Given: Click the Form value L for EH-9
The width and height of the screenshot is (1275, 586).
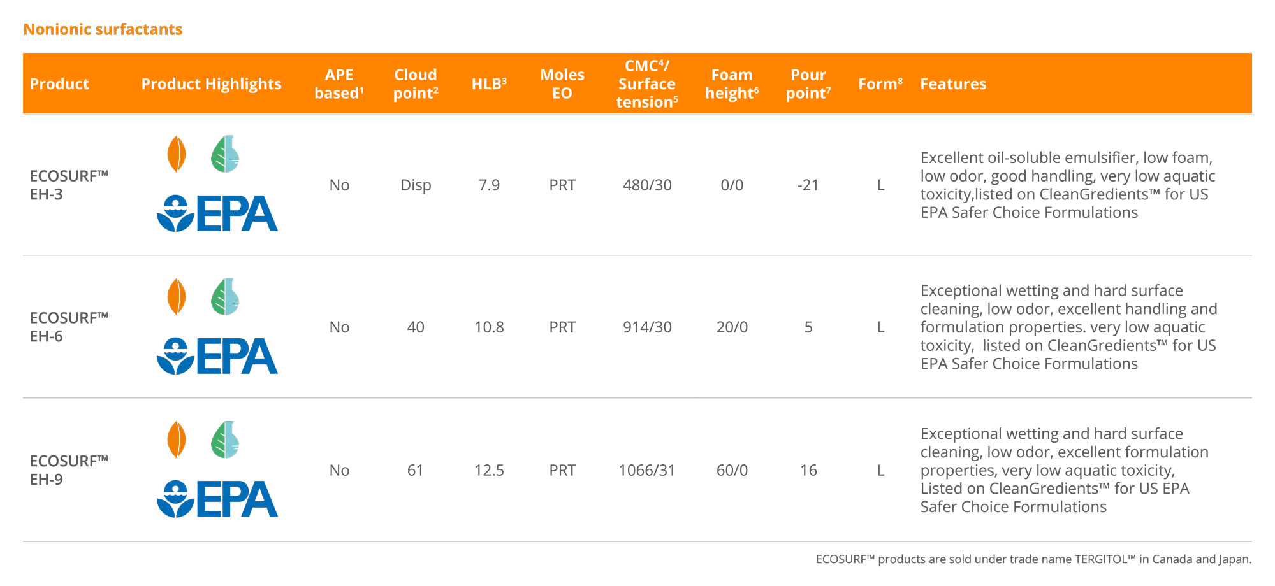Looking at the screenshot, I should tap(880, 471).
